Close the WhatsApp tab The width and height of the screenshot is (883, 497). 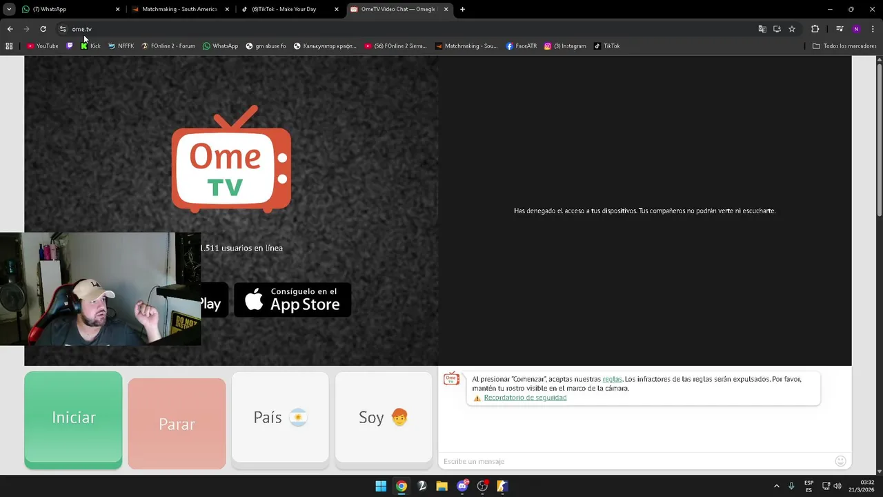tap(117, 10)
